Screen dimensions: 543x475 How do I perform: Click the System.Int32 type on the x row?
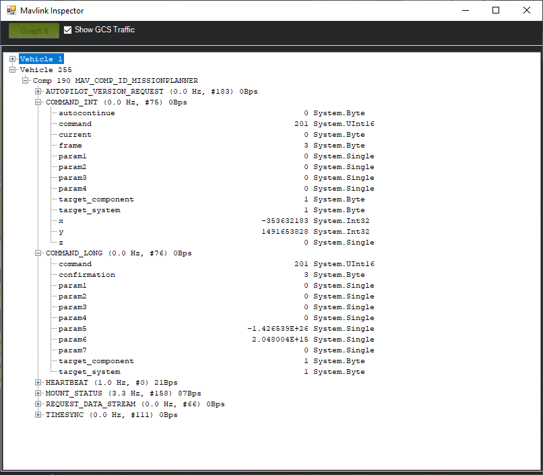point(342,220)
